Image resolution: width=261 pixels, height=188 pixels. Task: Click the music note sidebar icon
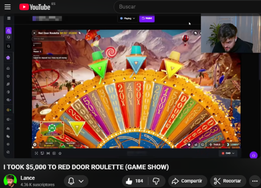[x=8, y=84]
